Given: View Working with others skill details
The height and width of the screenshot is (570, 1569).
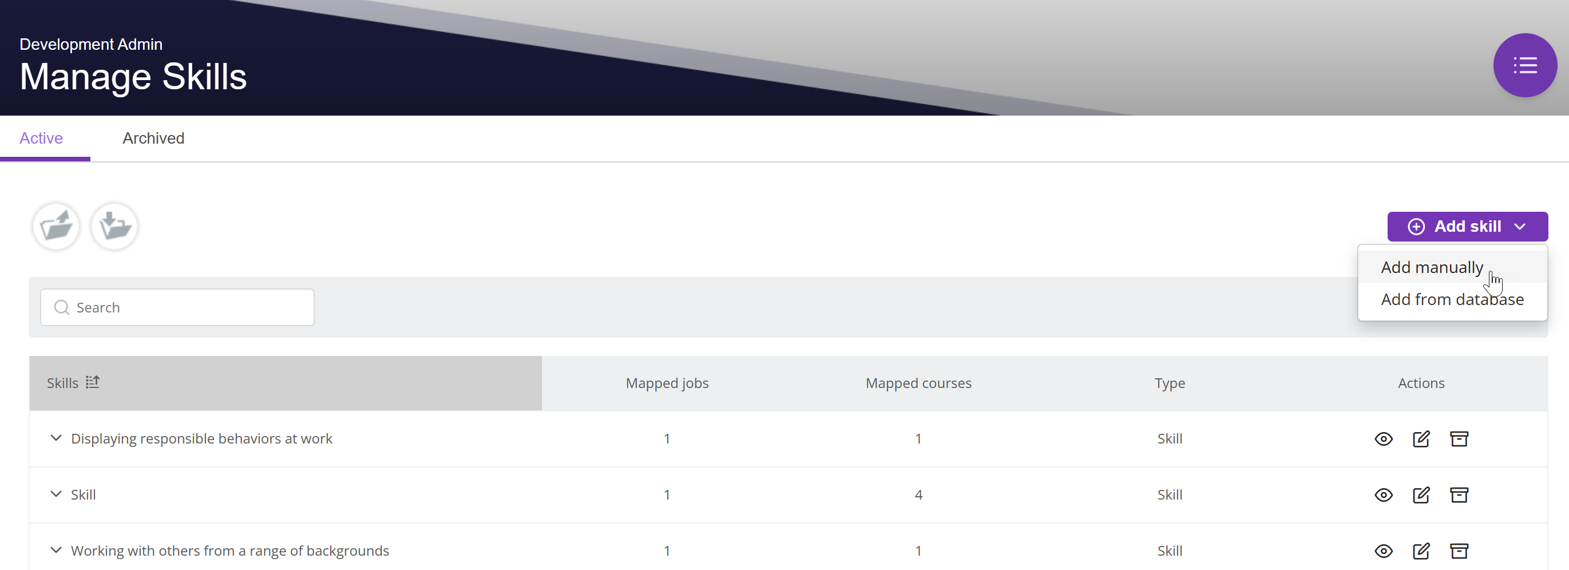Looking at the screenshot, I should [1383, 551].
